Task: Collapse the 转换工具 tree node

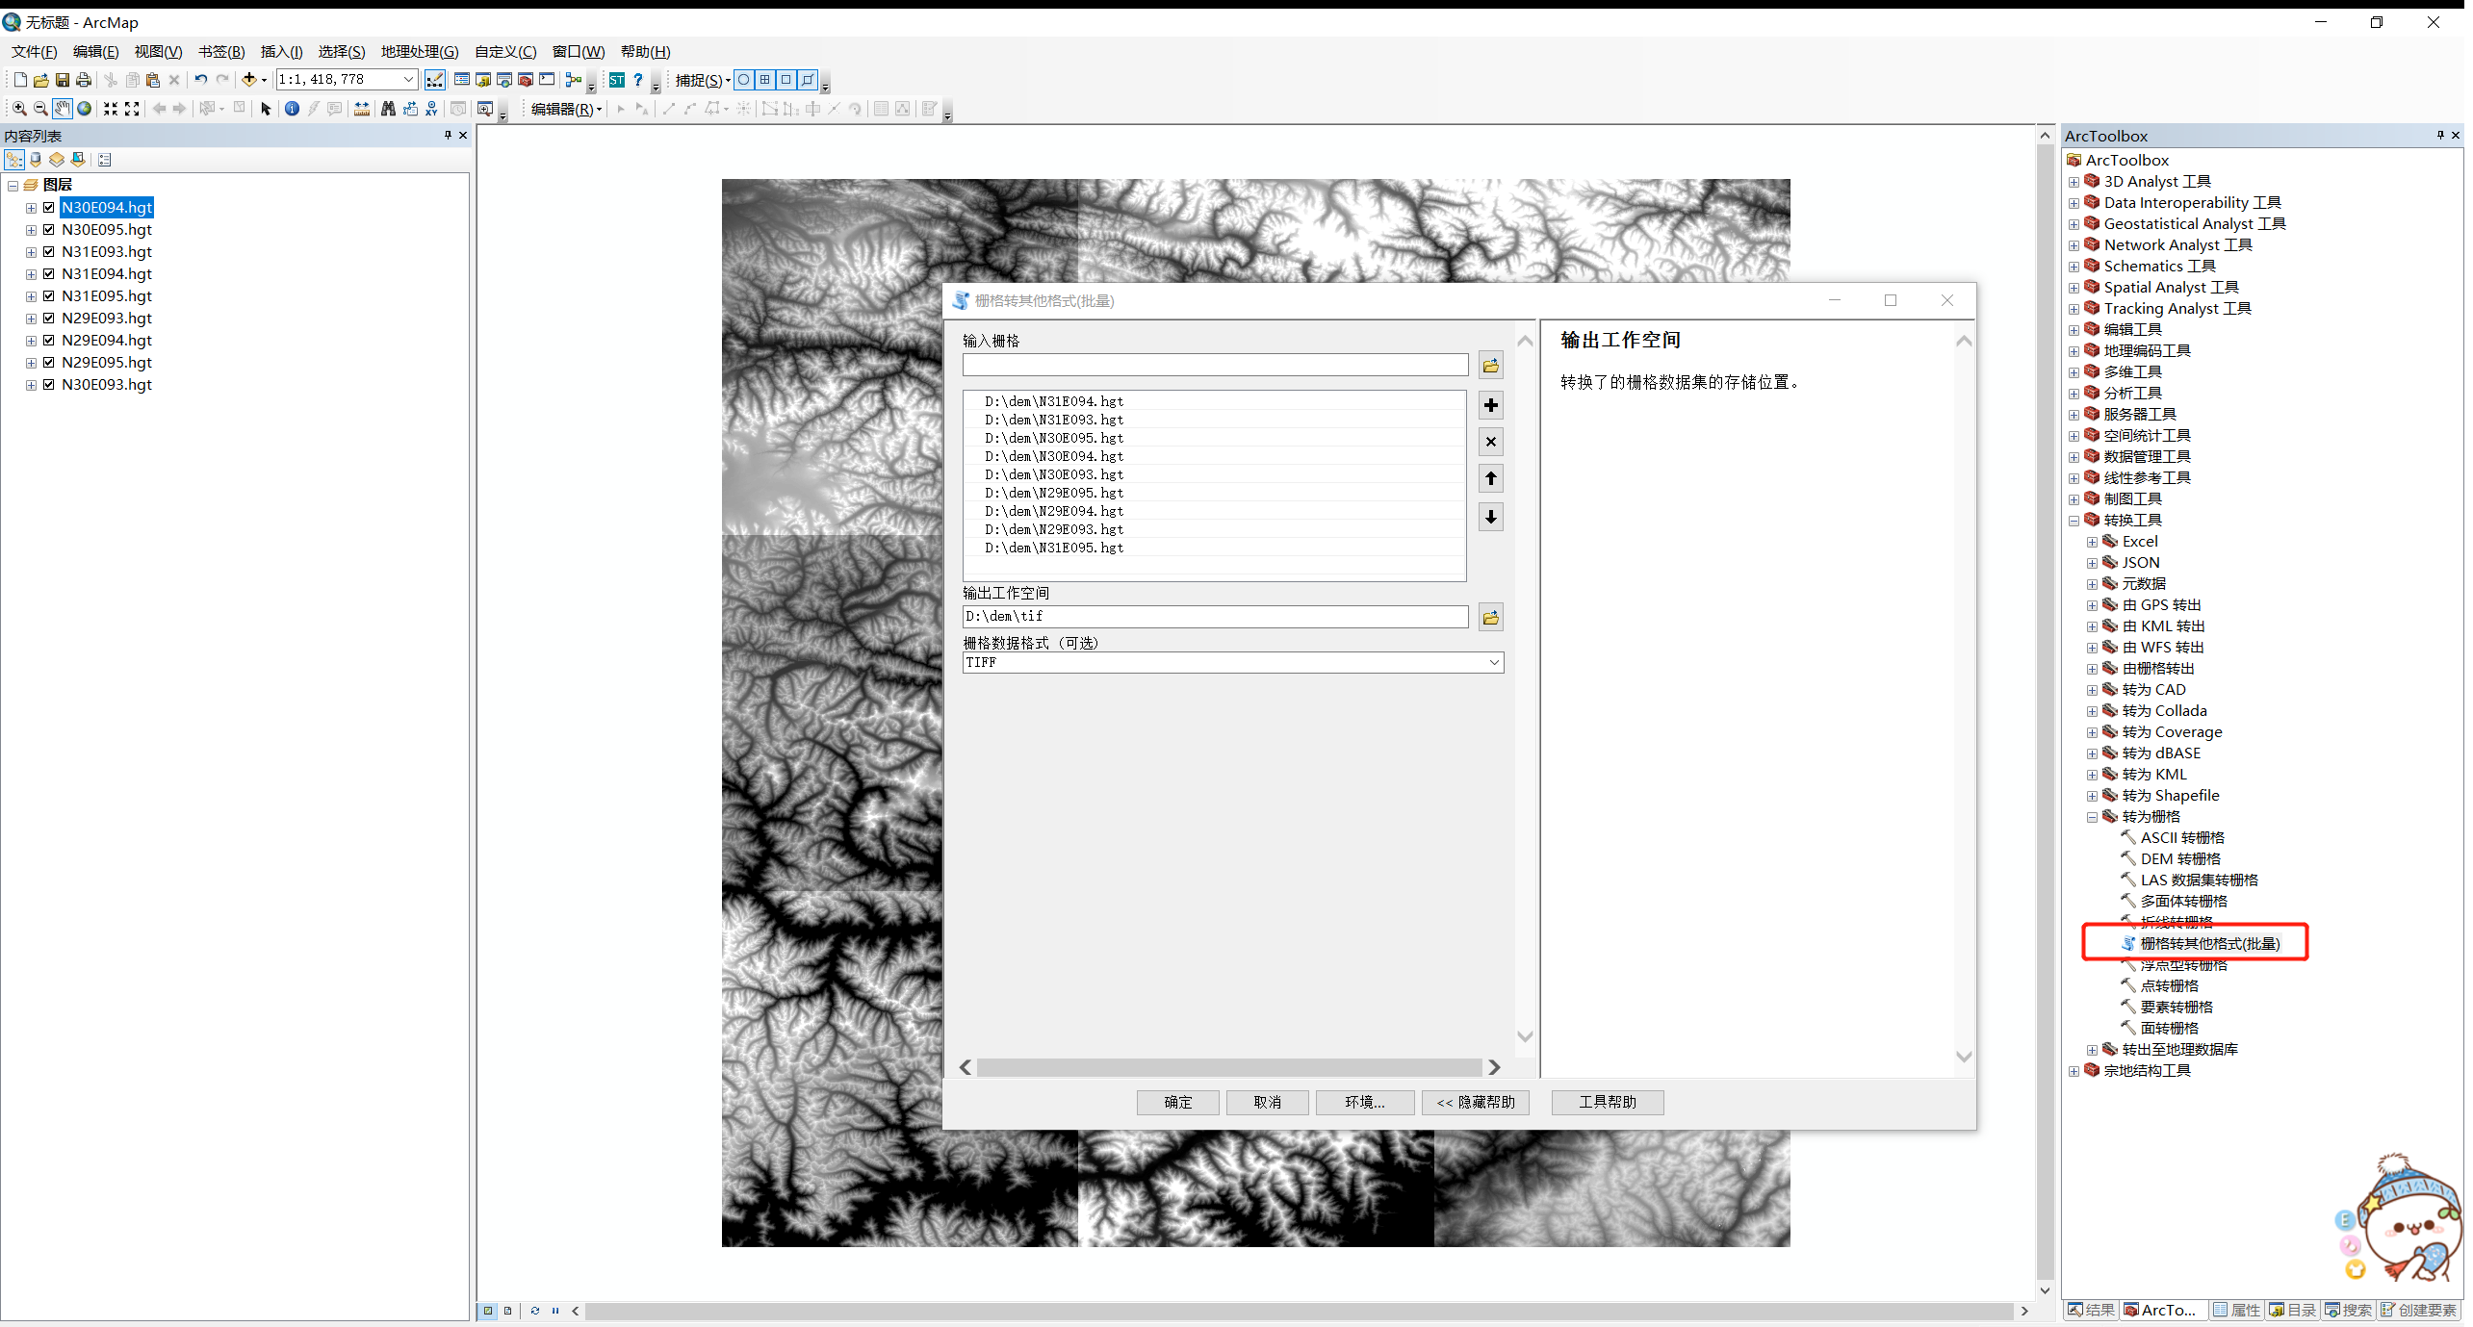Action: pos(2072,520)
